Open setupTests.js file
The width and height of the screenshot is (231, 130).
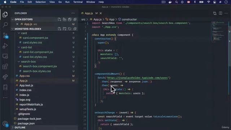pos(27,109)
